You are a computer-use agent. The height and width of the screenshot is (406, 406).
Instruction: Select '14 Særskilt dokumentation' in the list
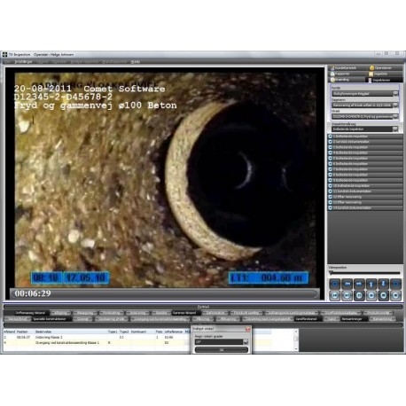pos(365,207)
